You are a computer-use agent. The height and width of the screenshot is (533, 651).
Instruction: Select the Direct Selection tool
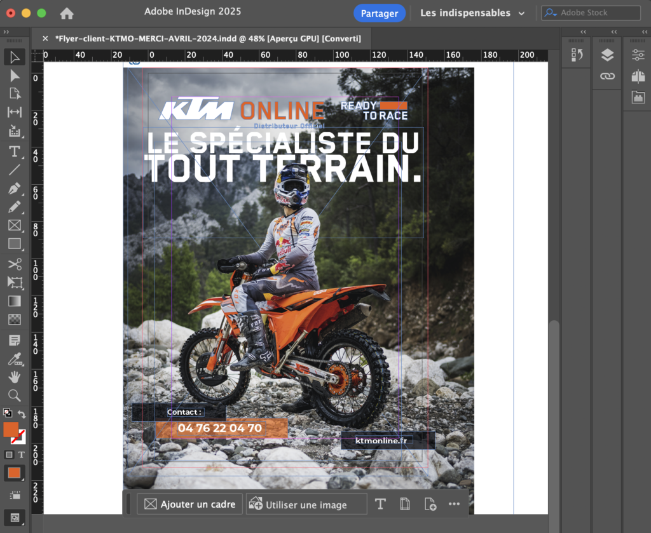pyautogui.click(x=15, y=76)
